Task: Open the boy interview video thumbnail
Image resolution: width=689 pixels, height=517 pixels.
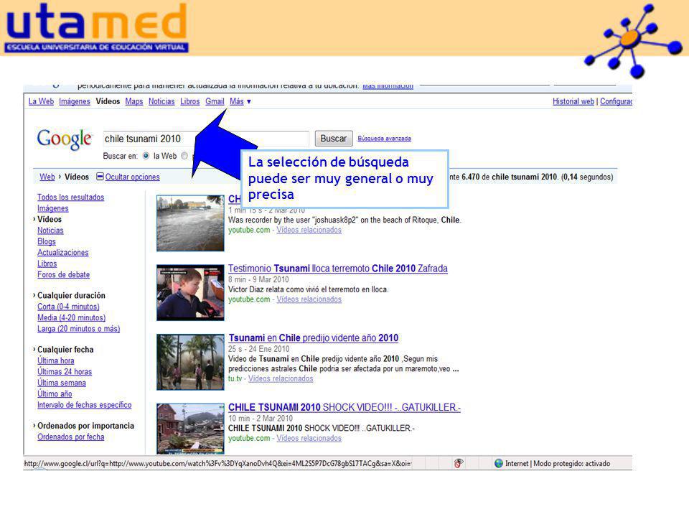Action: point(190,292)
